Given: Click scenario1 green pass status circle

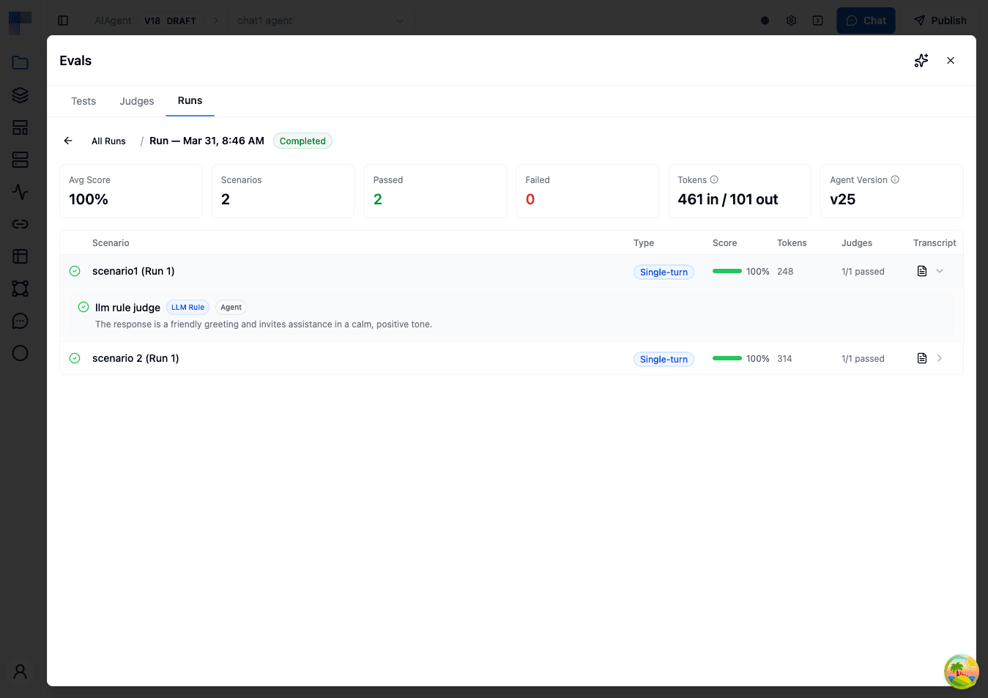Looking at the screenshot, I should tap(75, 271).
